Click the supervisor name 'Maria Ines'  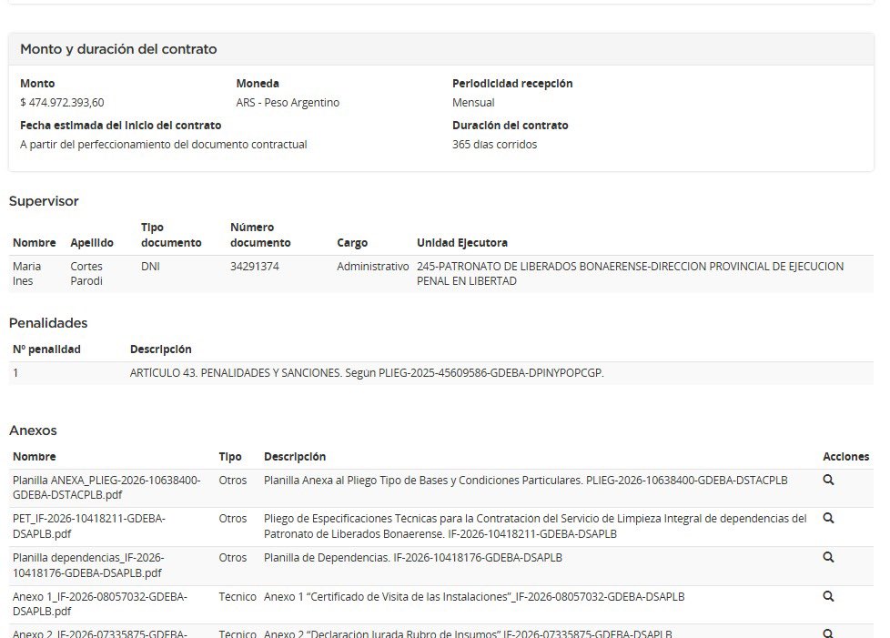[x=26, y=274]
